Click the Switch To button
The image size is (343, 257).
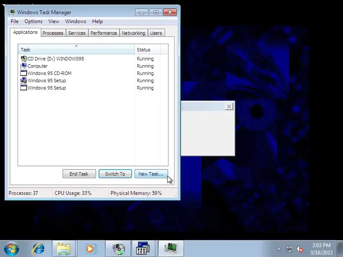(115, 174)
